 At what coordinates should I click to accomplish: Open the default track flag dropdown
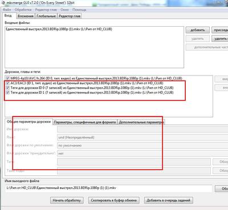[142, 145]
